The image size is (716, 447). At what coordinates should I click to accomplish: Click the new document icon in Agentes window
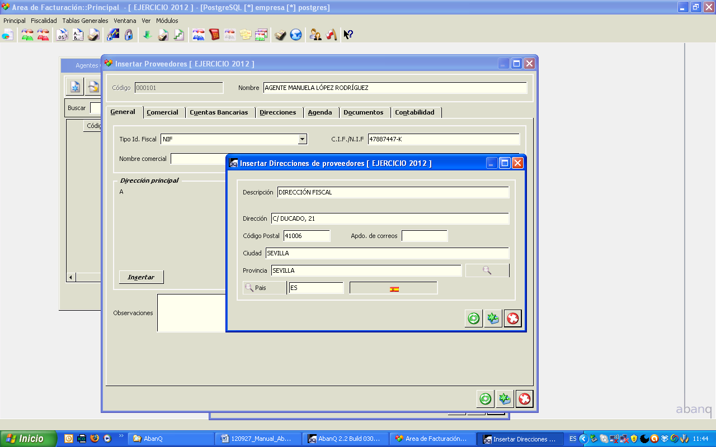coord(74,87)
